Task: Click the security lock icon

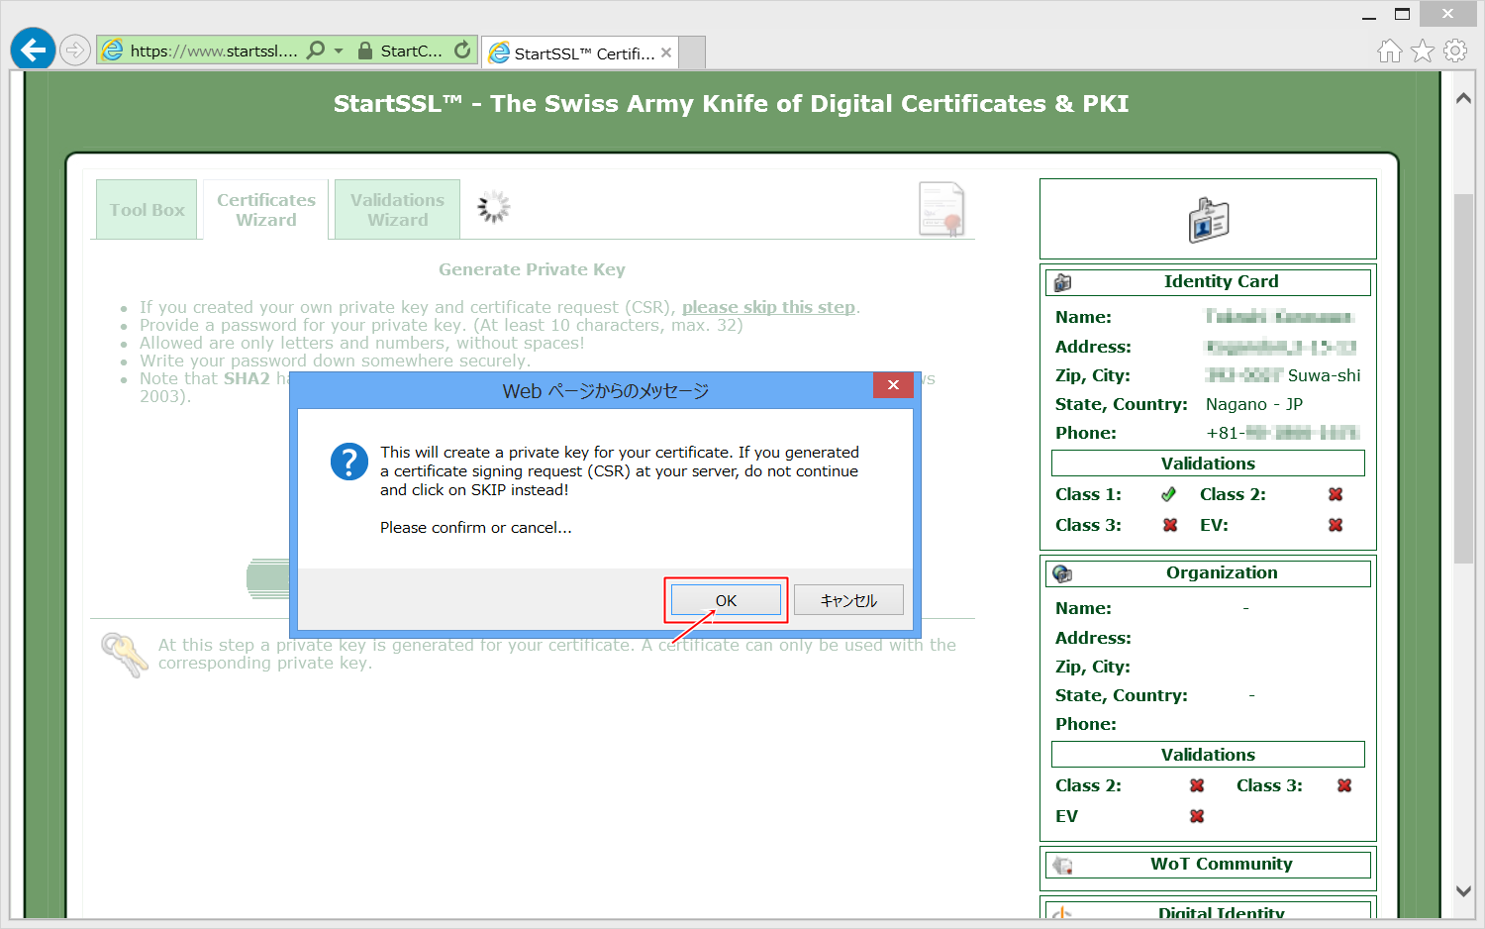Action: point(365,51)
